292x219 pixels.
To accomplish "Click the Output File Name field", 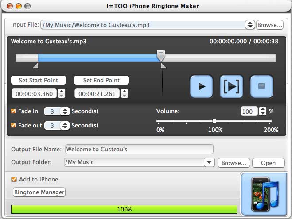I will pos(139,150).
